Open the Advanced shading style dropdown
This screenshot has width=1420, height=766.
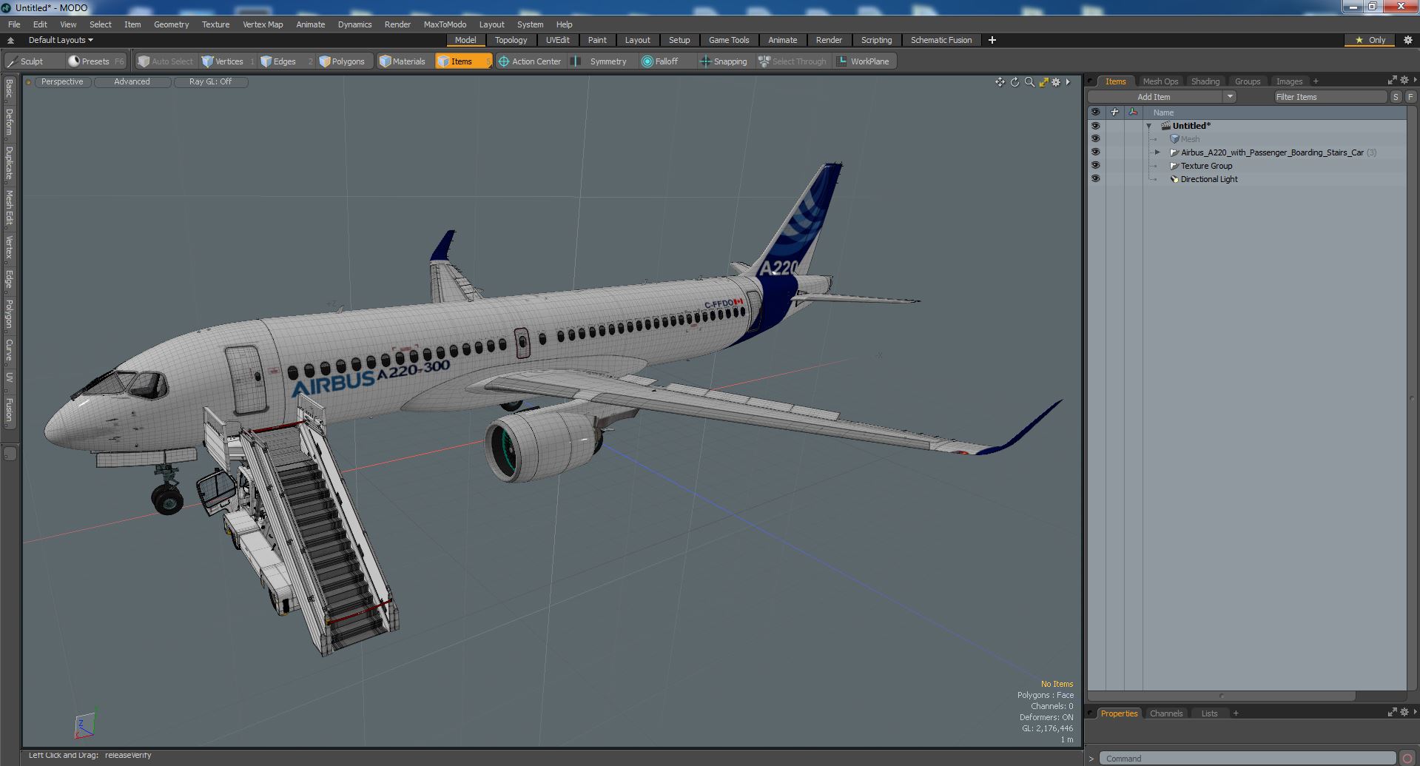[132, 82]
